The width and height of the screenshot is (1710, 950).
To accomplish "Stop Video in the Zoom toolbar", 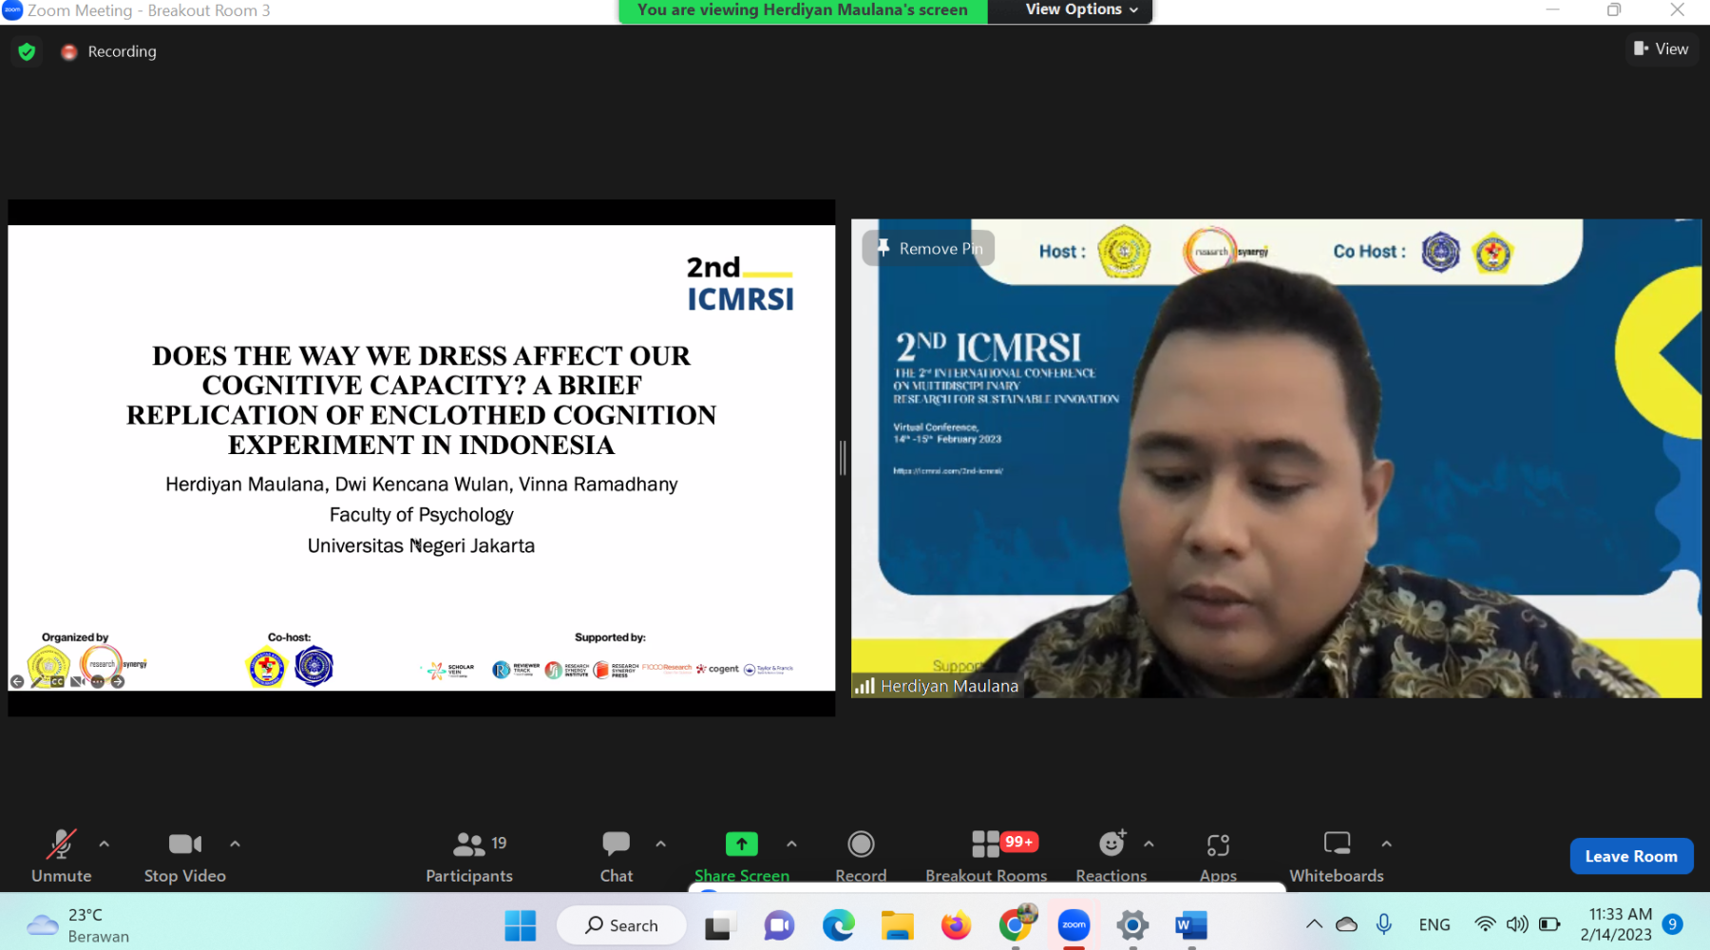I will click(185, 857).
